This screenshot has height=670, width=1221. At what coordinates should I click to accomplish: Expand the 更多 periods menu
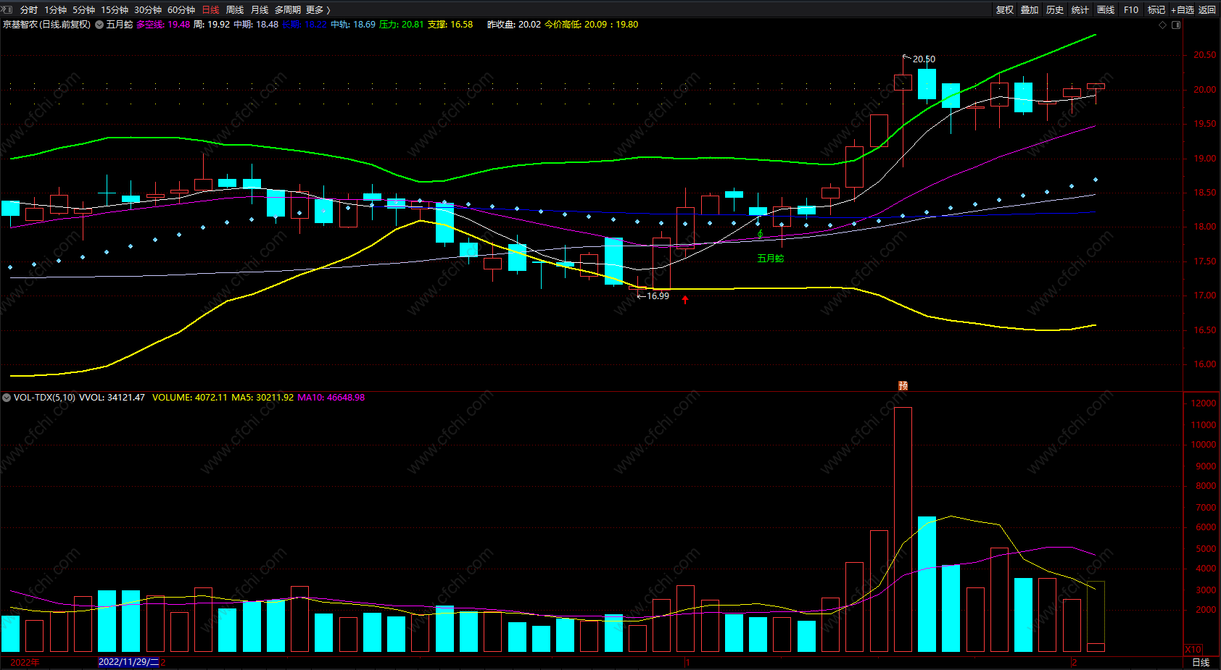(x=318, y=9)
